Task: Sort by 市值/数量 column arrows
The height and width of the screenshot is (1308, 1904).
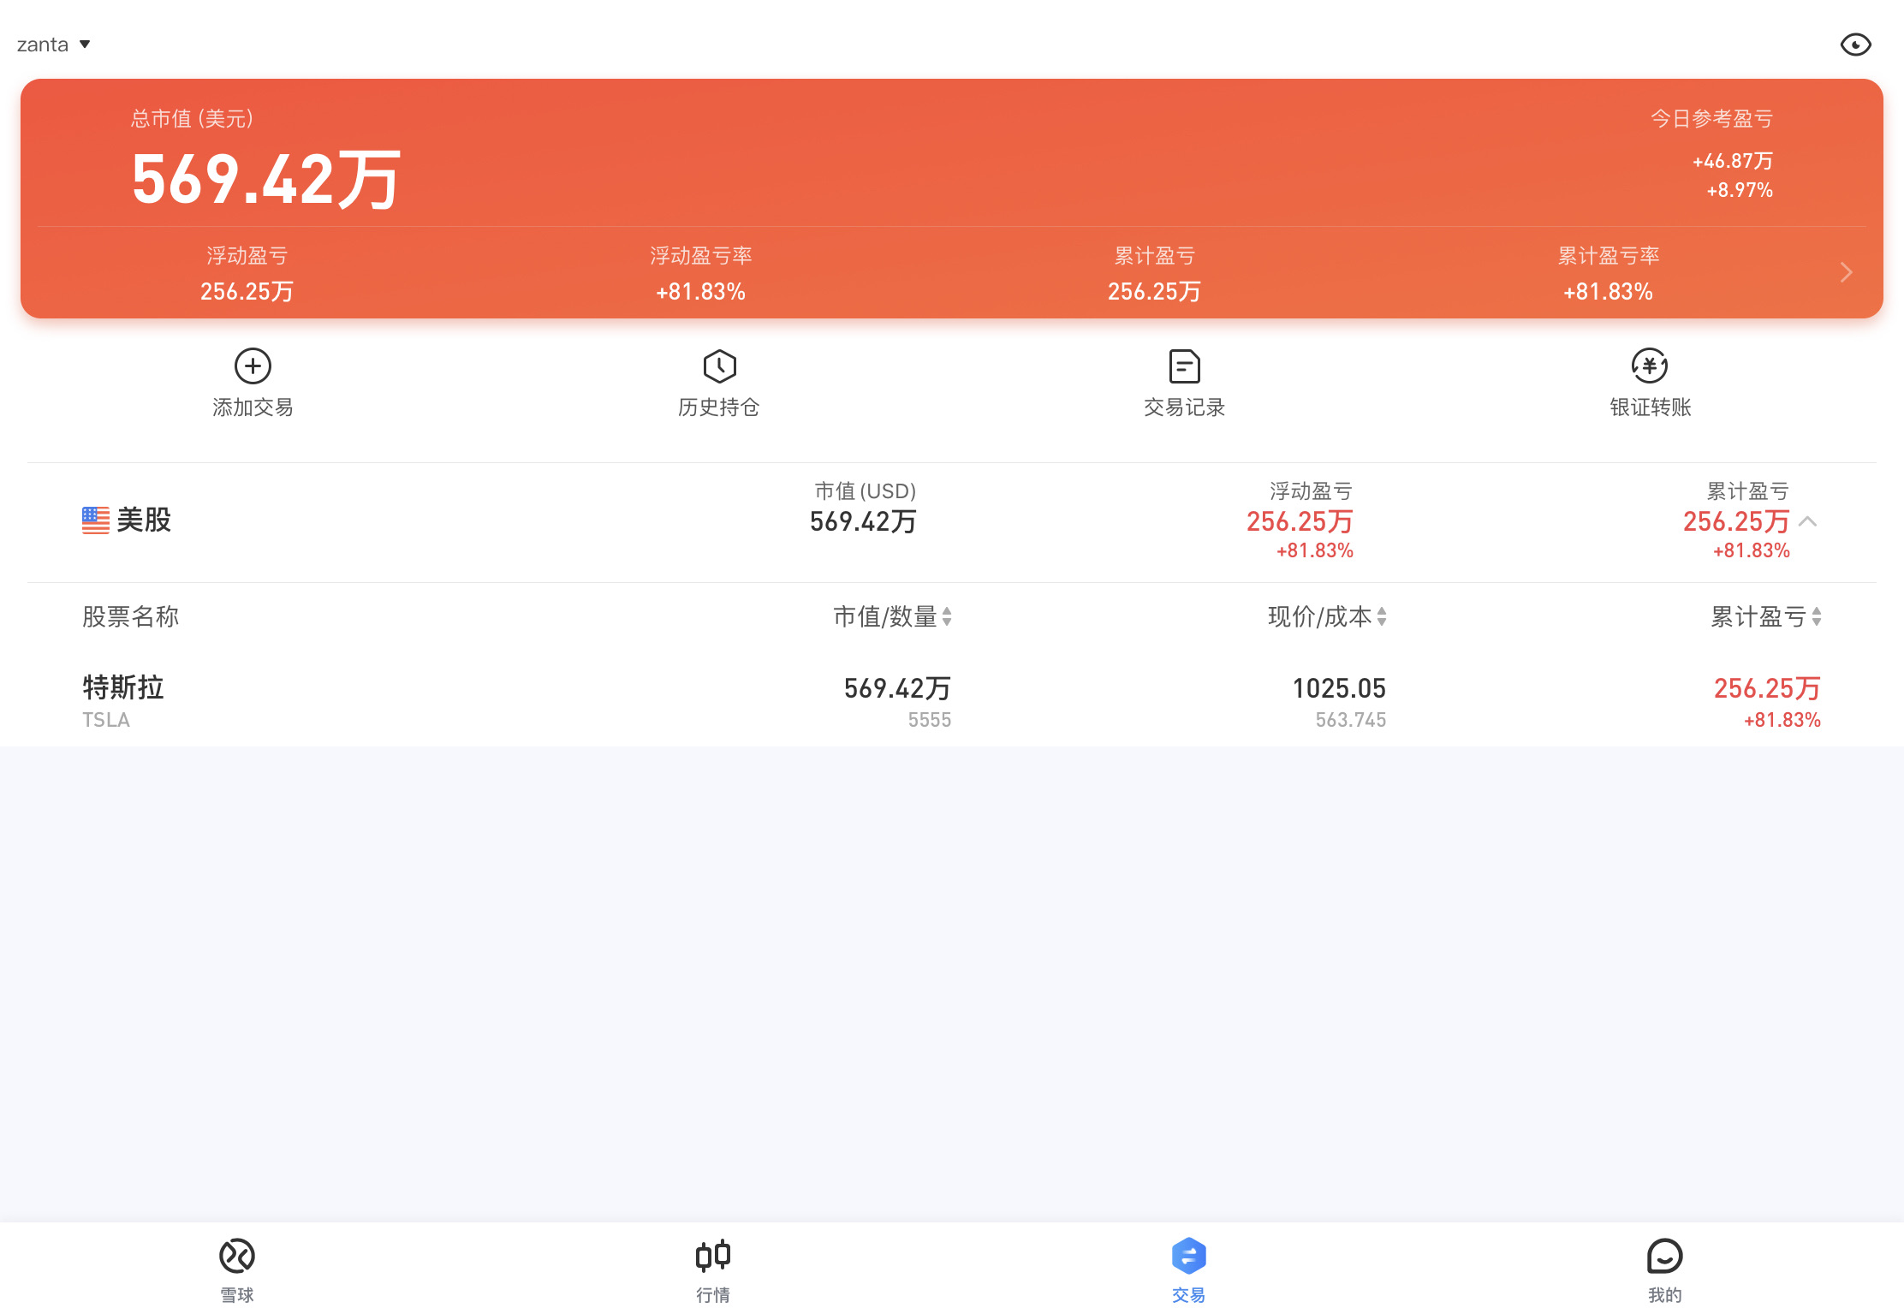Action: click(947, 616)
